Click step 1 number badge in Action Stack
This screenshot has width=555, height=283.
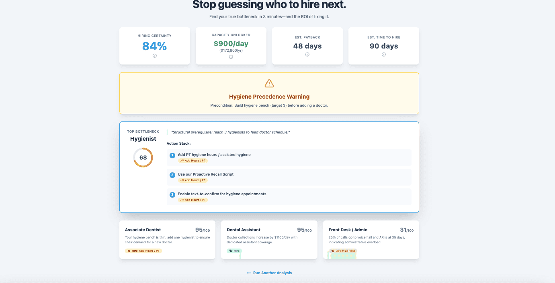pyautogui.click(x=172, y=155)
